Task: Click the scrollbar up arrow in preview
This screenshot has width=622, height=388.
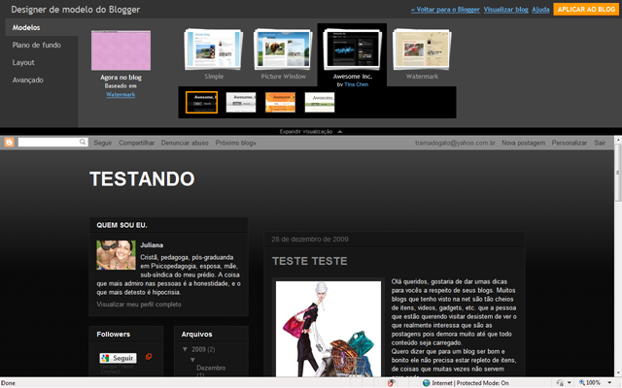Action: 618,140
